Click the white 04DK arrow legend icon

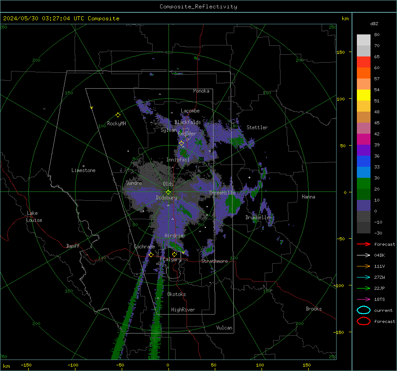363,255
